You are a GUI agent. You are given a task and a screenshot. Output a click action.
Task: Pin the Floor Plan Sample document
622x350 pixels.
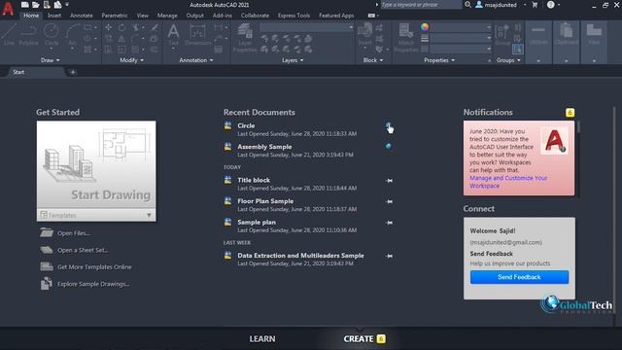(389, 201)
